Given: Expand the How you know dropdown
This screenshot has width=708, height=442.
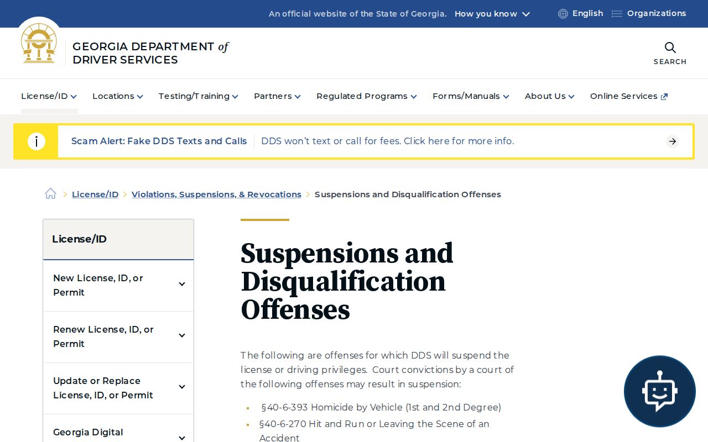Looking at the screenshot, I should click(492, 14).
